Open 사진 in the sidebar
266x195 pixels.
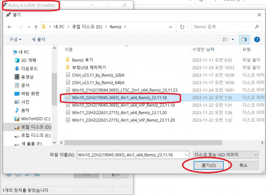tap(22, 102)
